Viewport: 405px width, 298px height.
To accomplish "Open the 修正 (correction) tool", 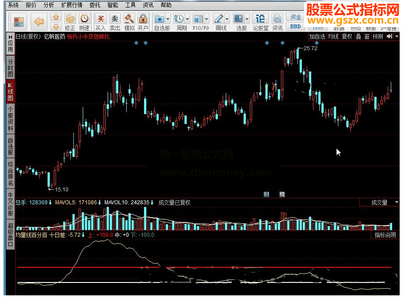I will 70,22.
